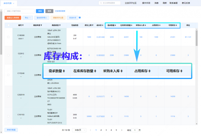201x136 pixels.
Task: Click 切换高级搜索 link
Action: point(60,11)
